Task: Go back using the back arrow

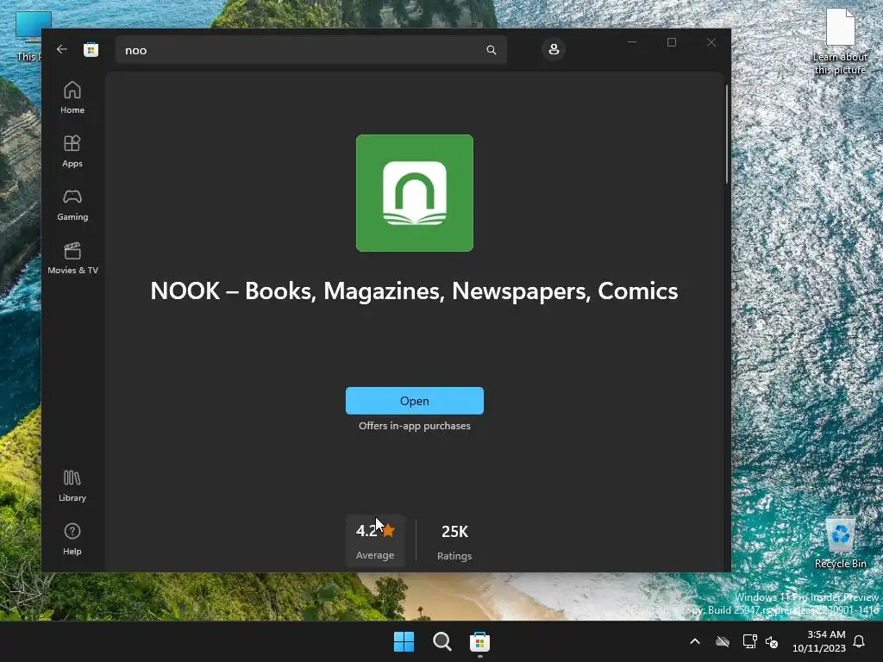Action: (x=62, y=49)
